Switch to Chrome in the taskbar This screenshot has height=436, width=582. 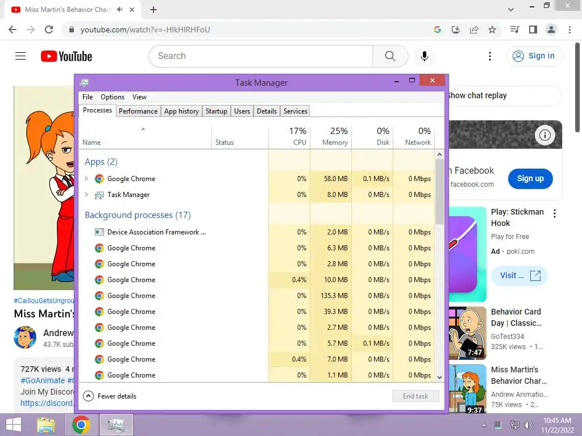pos(81,425)
